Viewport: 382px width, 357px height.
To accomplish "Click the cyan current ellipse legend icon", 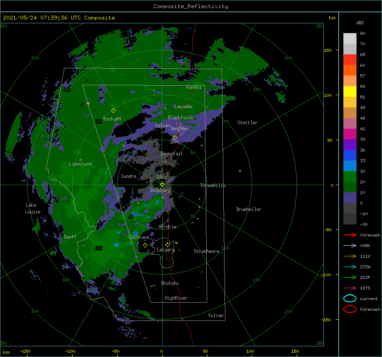I will (x=350, y=298).
